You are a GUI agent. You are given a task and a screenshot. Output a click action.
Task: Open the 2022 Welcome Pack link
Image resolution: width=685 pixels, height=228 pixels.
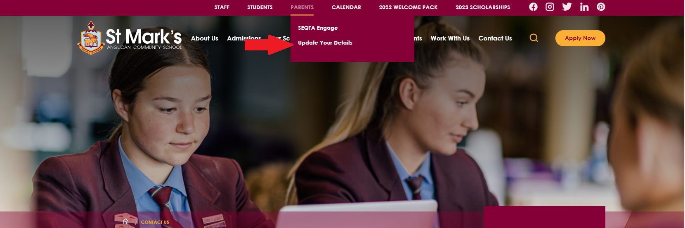click(408, 7)
